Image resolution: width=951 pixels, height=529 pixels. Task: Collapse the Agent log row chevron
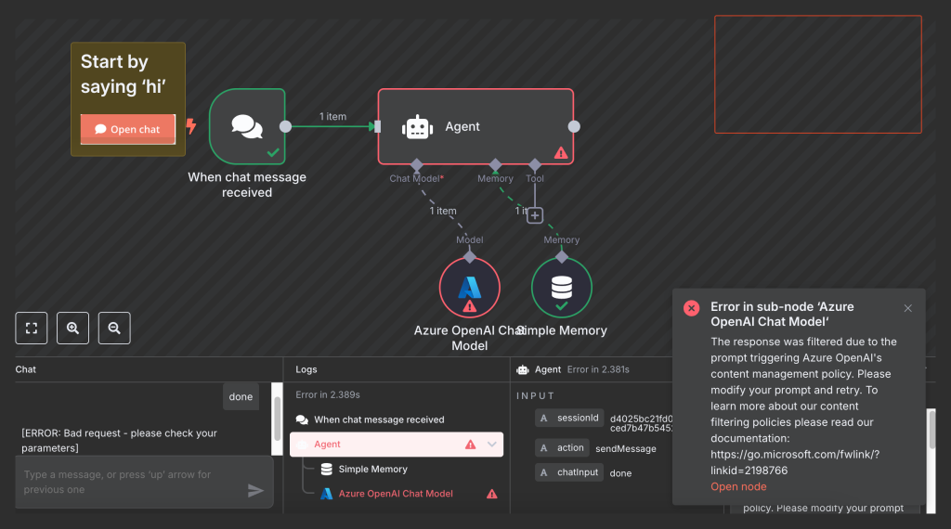point(492,445)
